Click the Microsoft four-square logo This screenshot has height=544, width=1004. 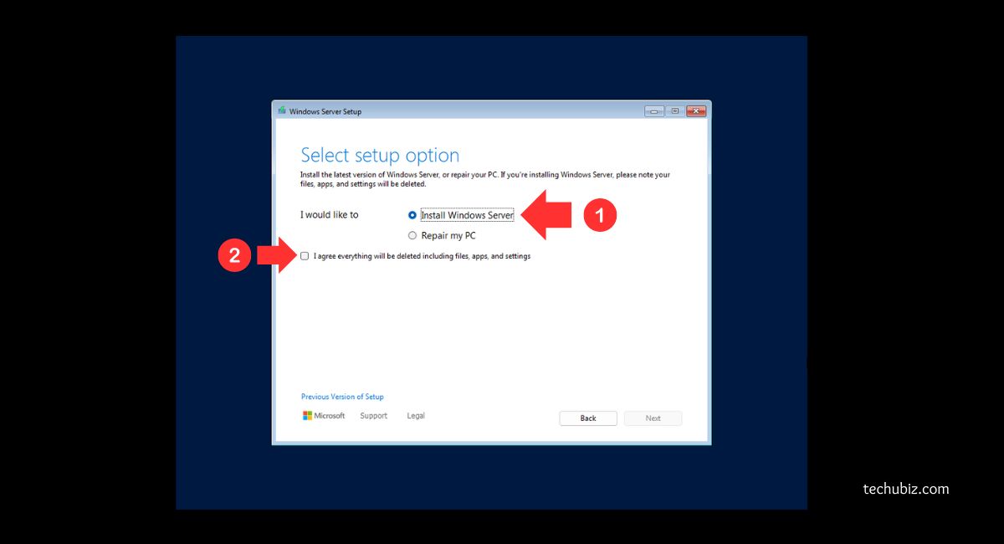[x=307, y=416]
